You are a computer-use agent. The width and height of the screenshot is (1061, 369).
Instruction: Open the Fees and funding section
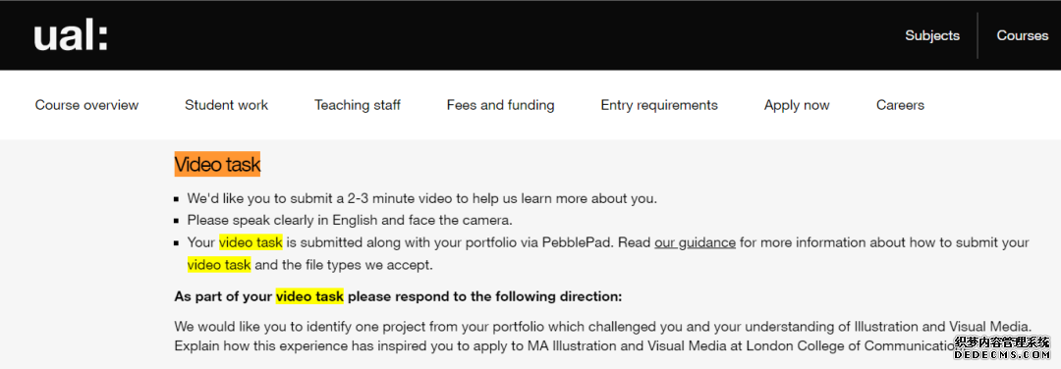coord(500,105)
